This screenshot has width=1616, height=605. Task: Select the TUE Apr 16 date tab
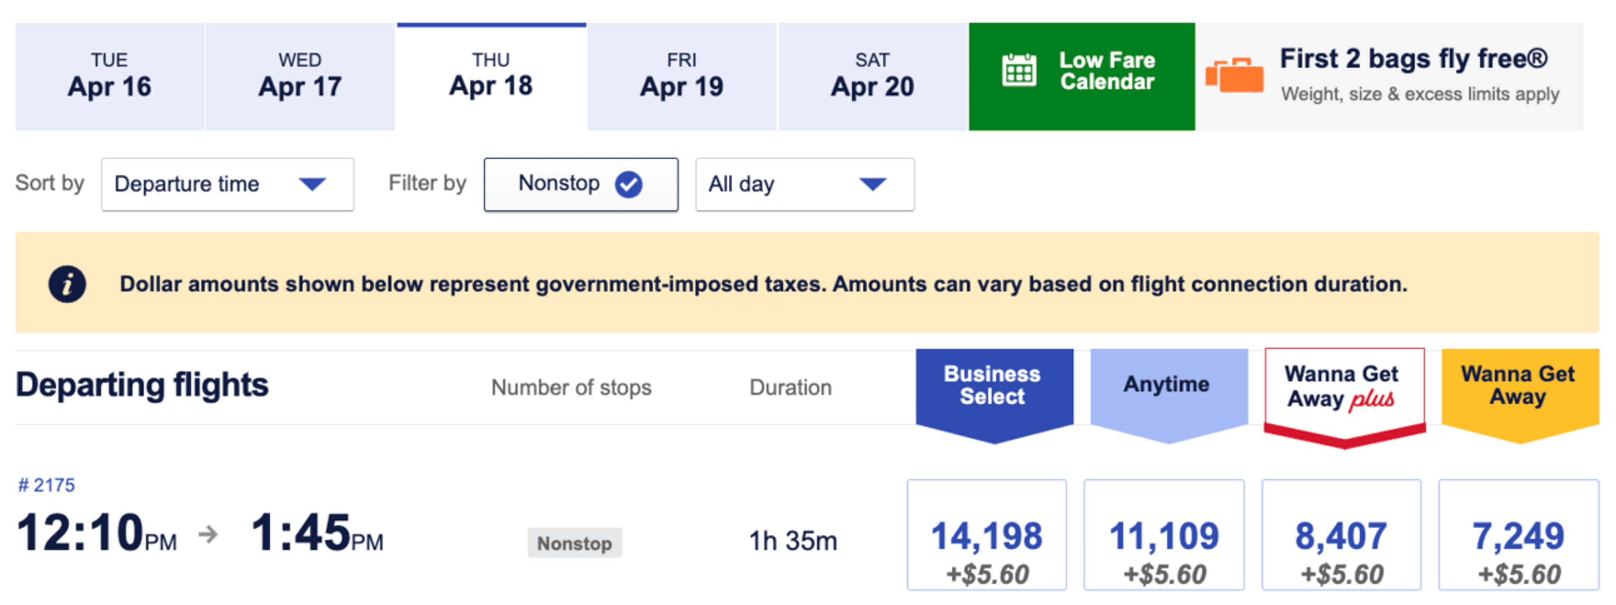tap(110, 77)
